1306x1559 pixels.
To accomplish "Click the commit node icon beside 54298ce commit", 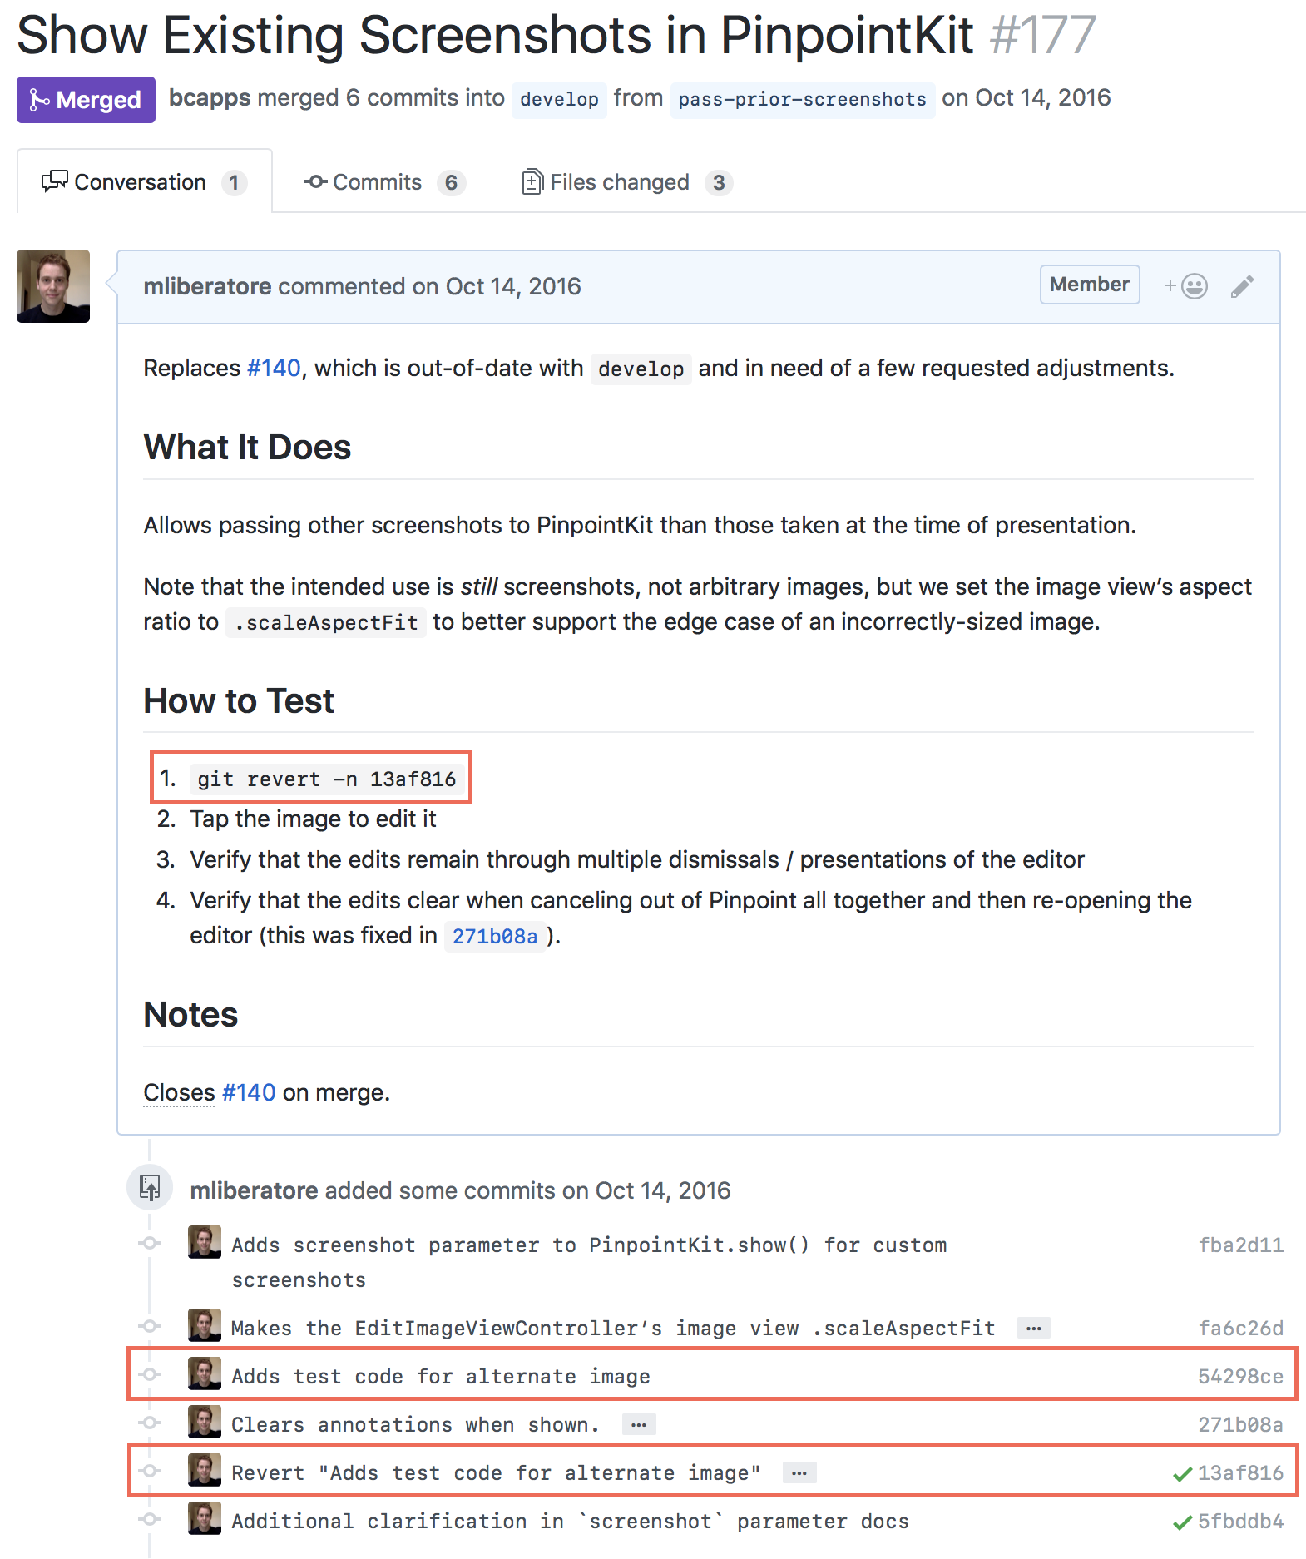I will [150, 1374].
